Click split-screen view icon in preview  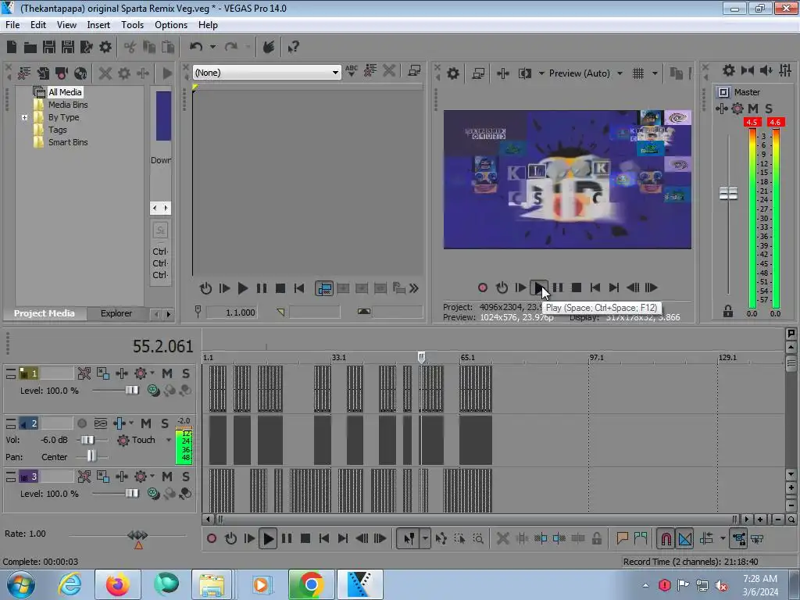click(x=524, y=73)
